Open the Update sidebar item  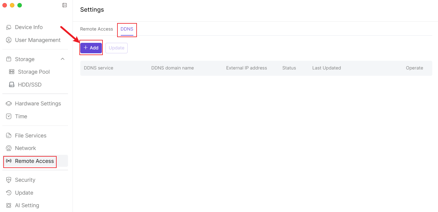24,193
